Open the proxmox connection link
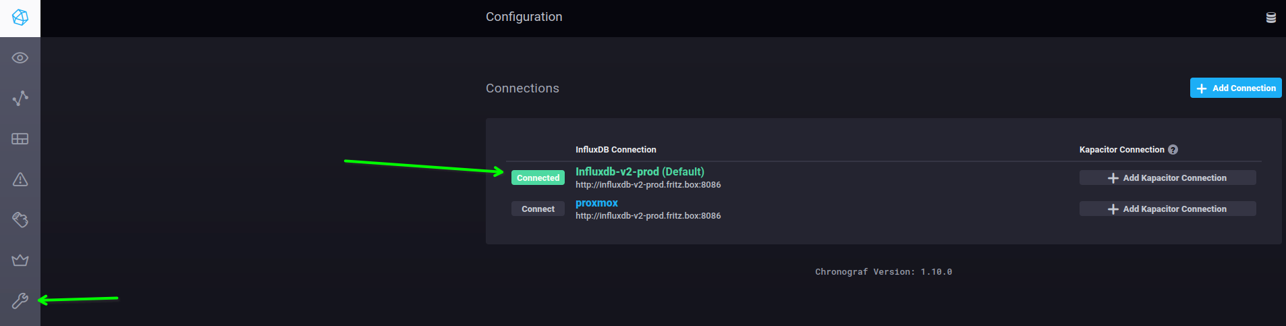Image resolution: width=1286 pixels, height=326 pixels. tap(596, 203)
